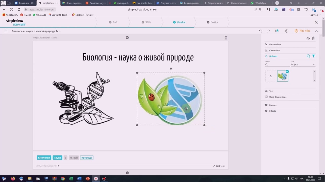The width and height of the screenshot is (325, 182).
Task: Flip the selected image horizontally
Action: [308, 38]
